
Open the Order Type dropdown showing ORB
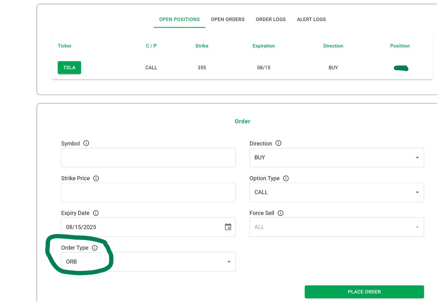pyautogui.click(x=148, y=262)
